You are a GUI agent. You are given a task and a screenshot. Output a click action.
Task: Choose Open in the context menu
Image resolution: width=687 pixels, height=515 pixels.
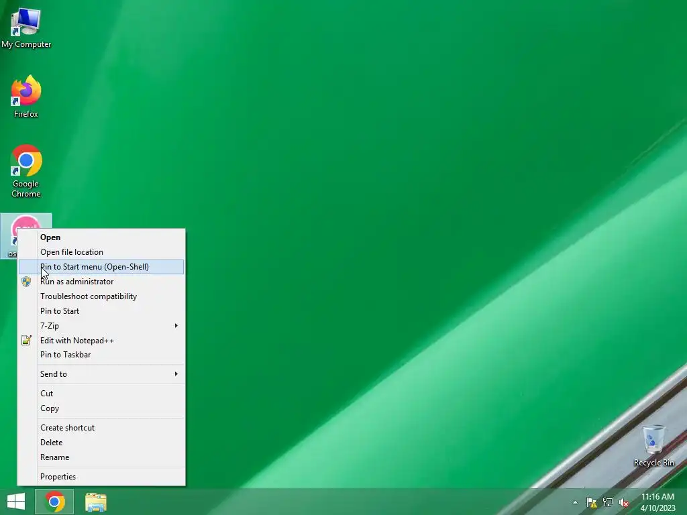pos(101,237)
